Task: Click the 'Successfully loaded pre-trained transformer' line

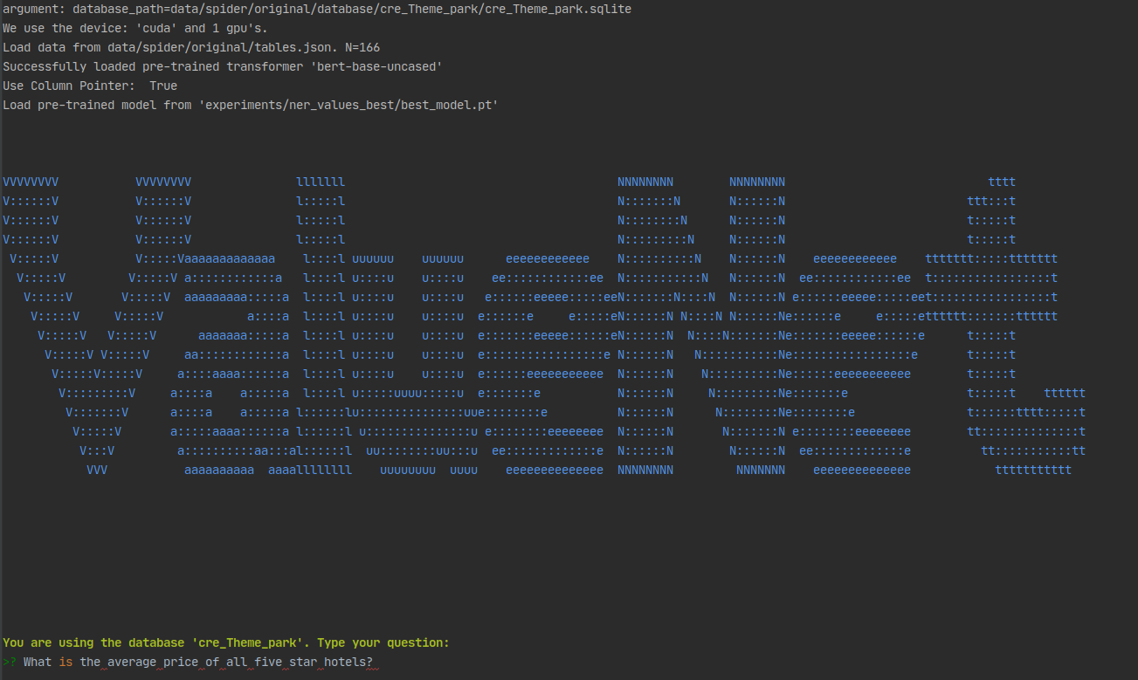Action: point(223,66)
